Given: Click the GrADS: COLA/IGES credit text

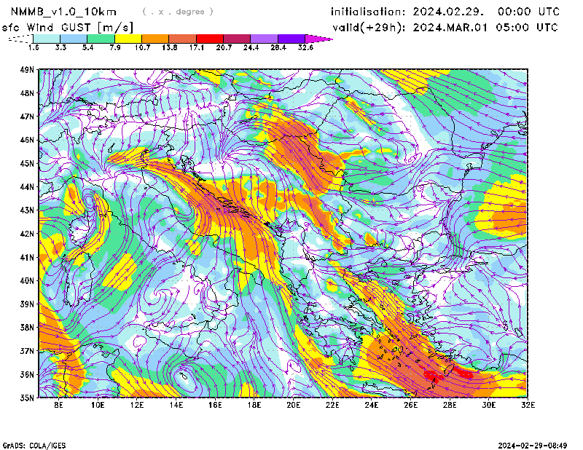Looking at the screenshot, I should [x=31, y=444].
